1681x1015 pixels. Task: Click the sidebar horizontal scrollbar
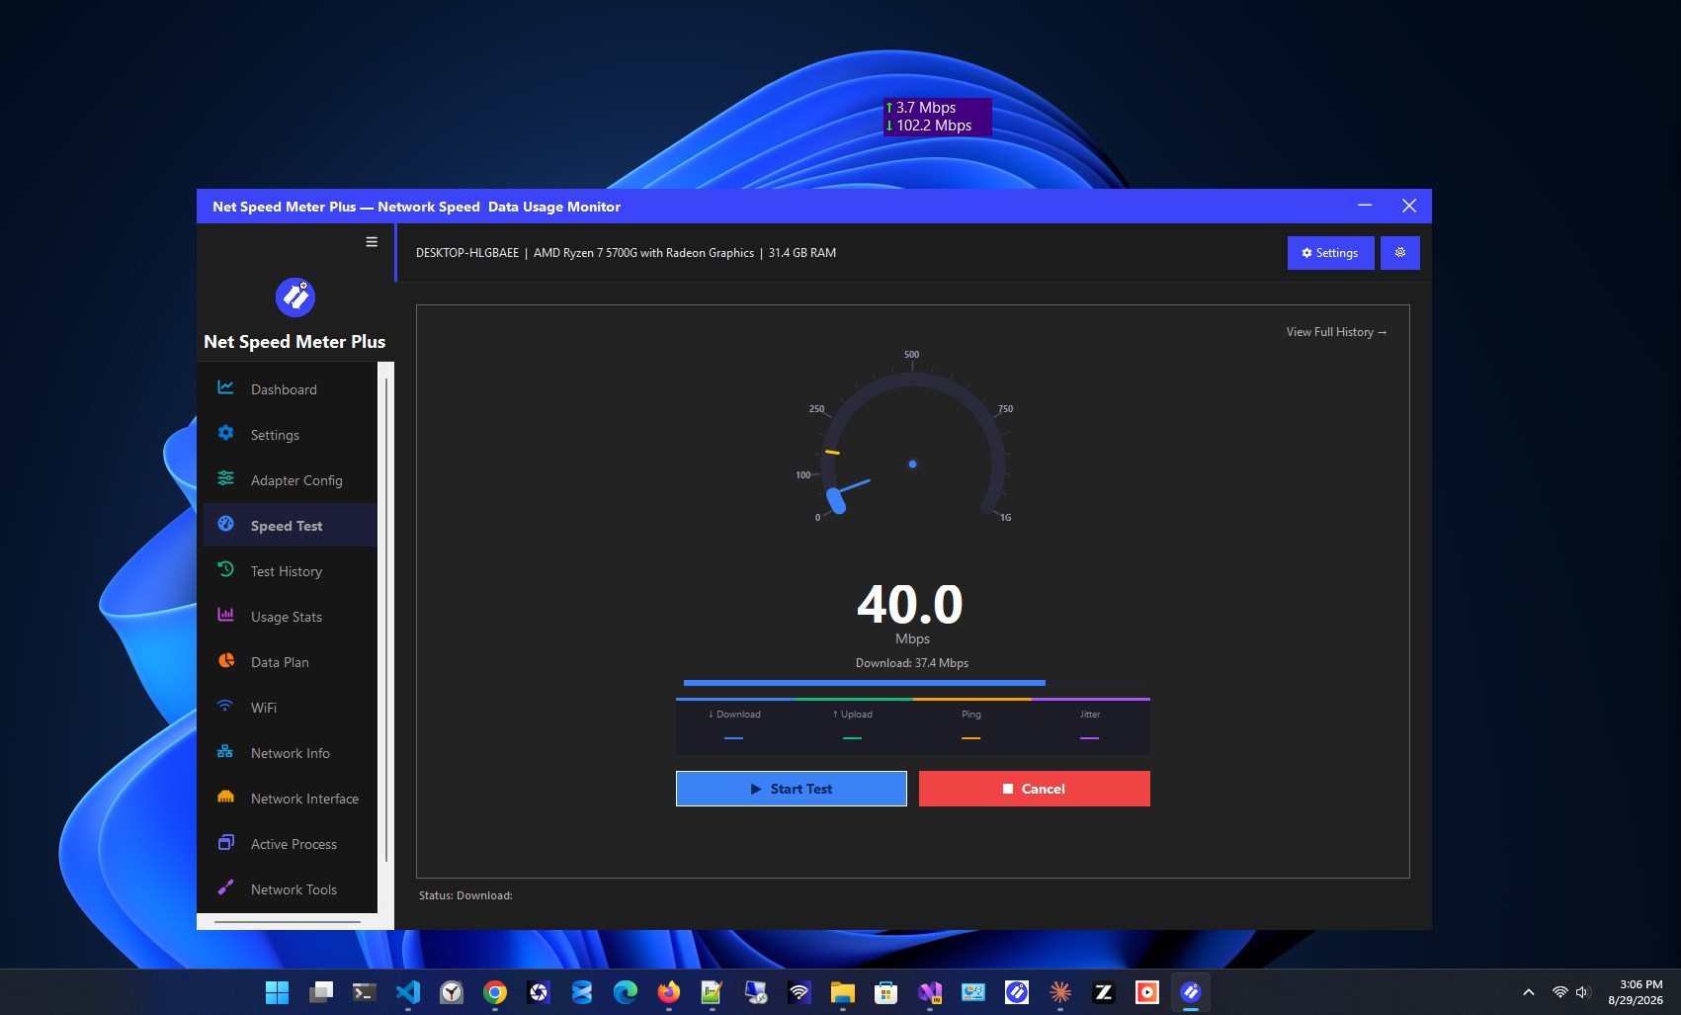coord(288,922)
